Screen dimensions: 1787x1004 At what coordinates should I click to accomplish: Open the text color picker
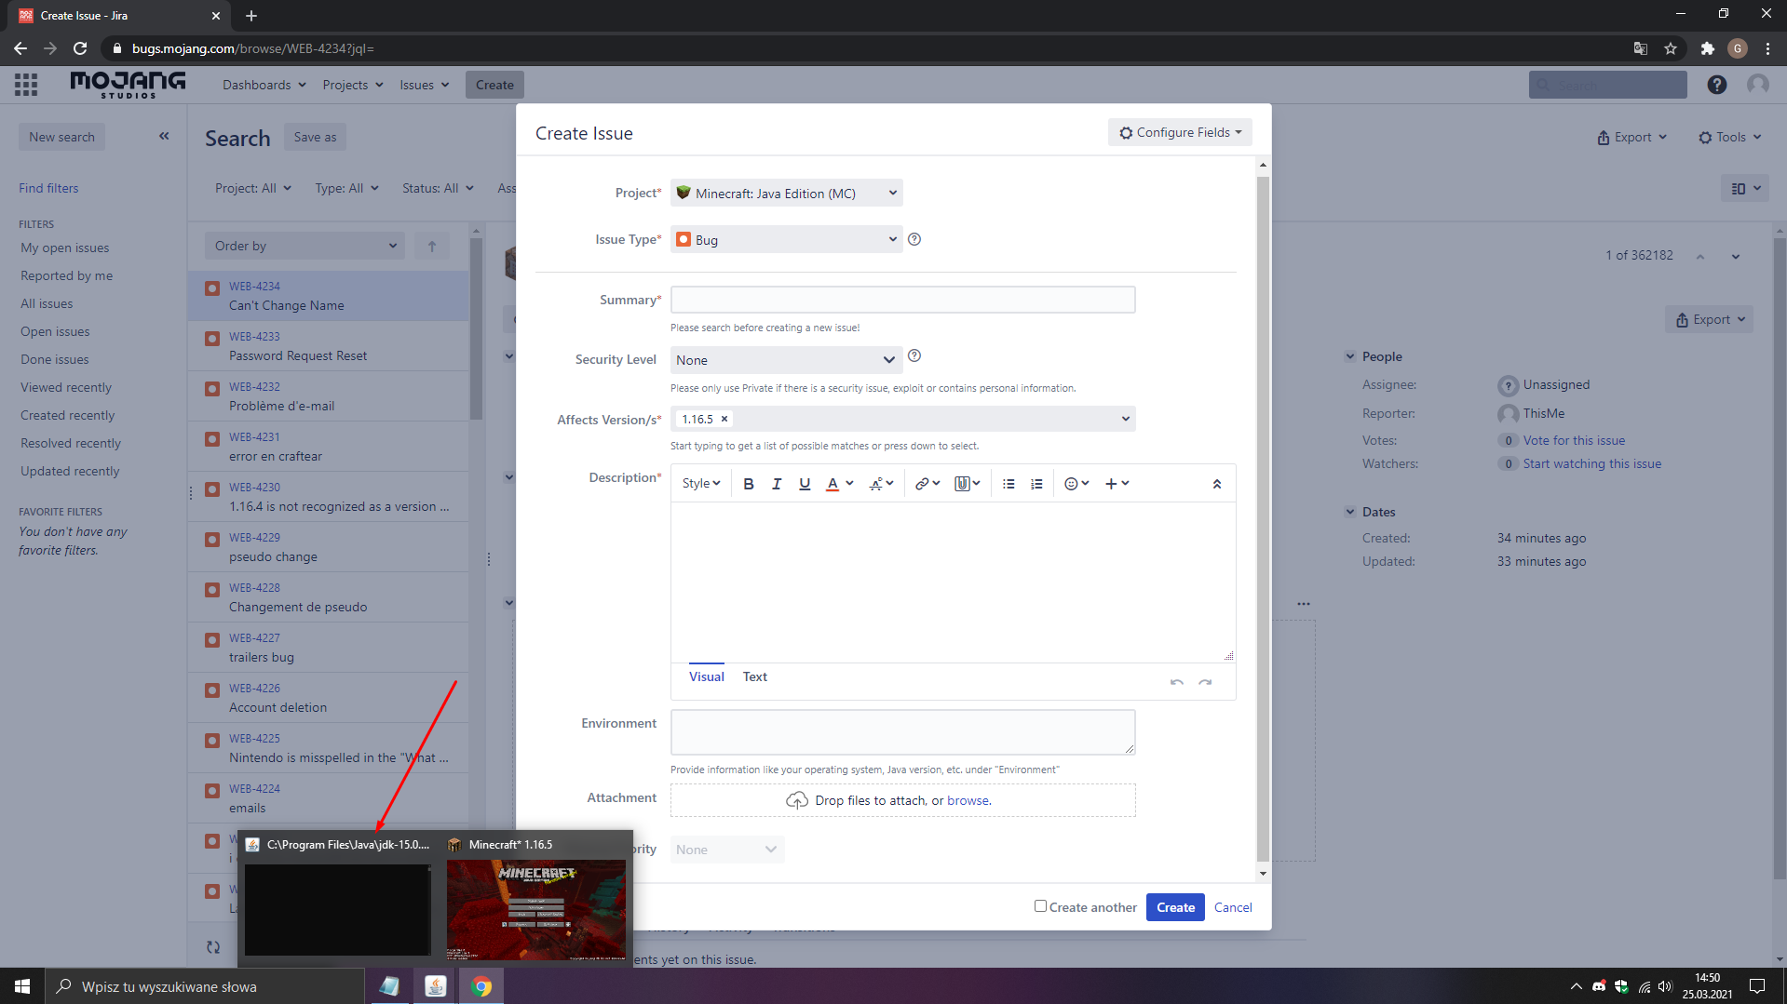[839, 484]
